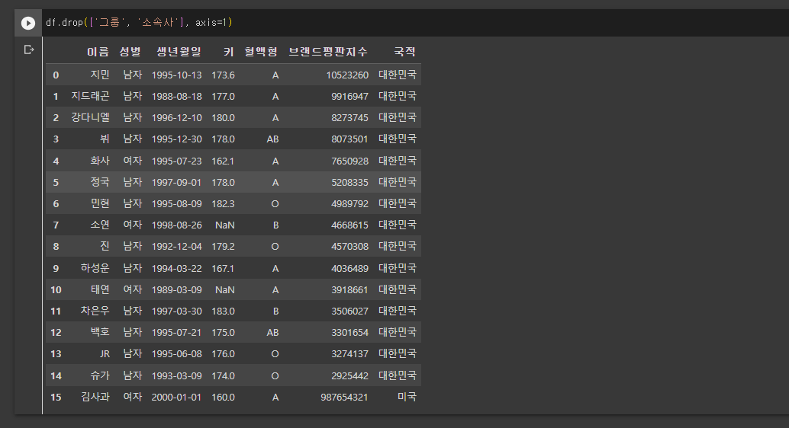
Task: Click birthdate 1995-10-13
Action: point(176,75)
